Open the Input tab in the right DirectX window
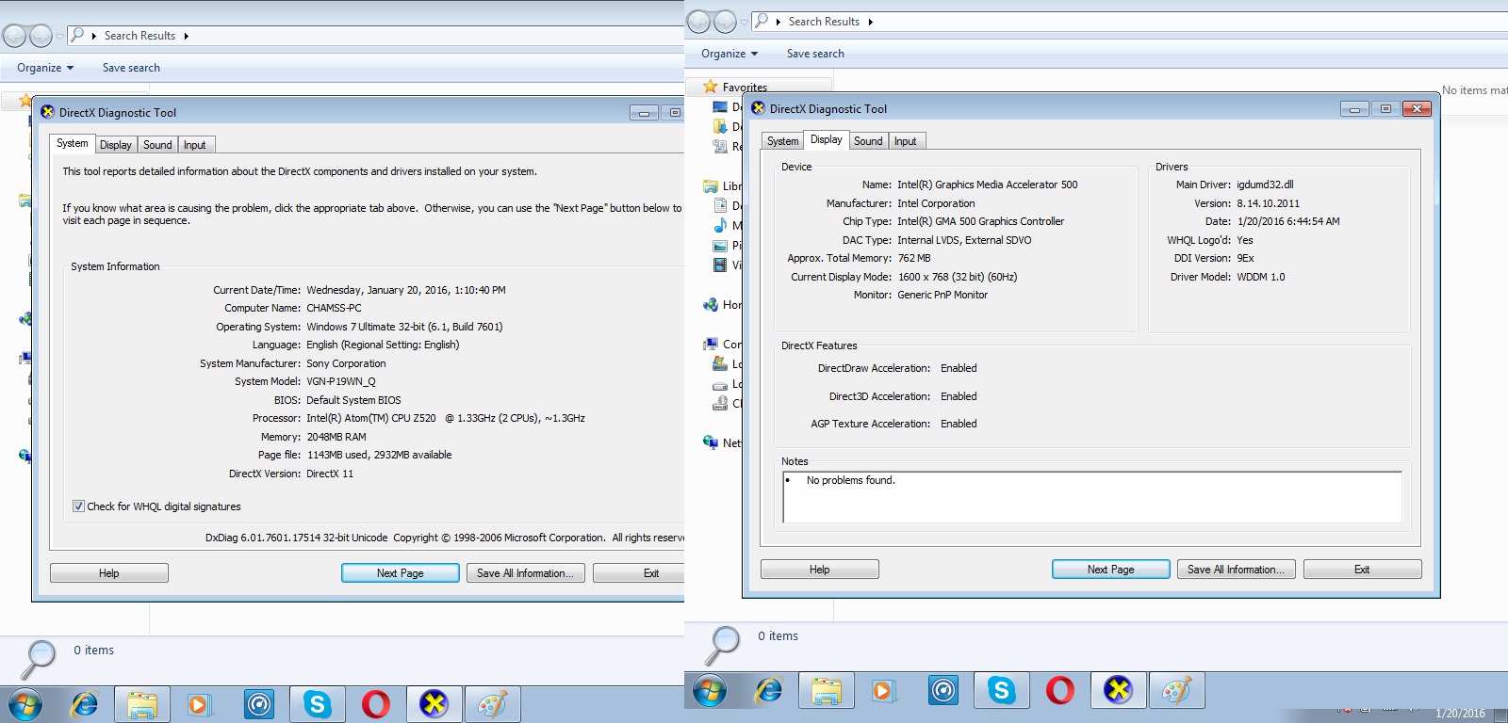The image size is (1508, 723). click(906, 141)
